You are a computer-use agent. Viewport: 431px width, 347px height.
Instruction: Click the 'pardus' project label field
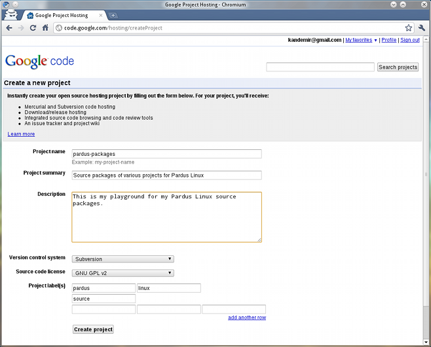point(103,288)
